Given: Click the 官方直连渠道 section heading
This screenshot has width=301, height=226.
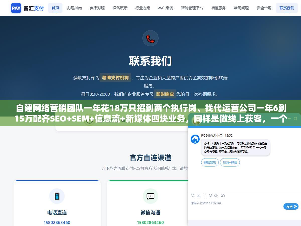Looking at the screenshot, I should (x=150, y=158).
